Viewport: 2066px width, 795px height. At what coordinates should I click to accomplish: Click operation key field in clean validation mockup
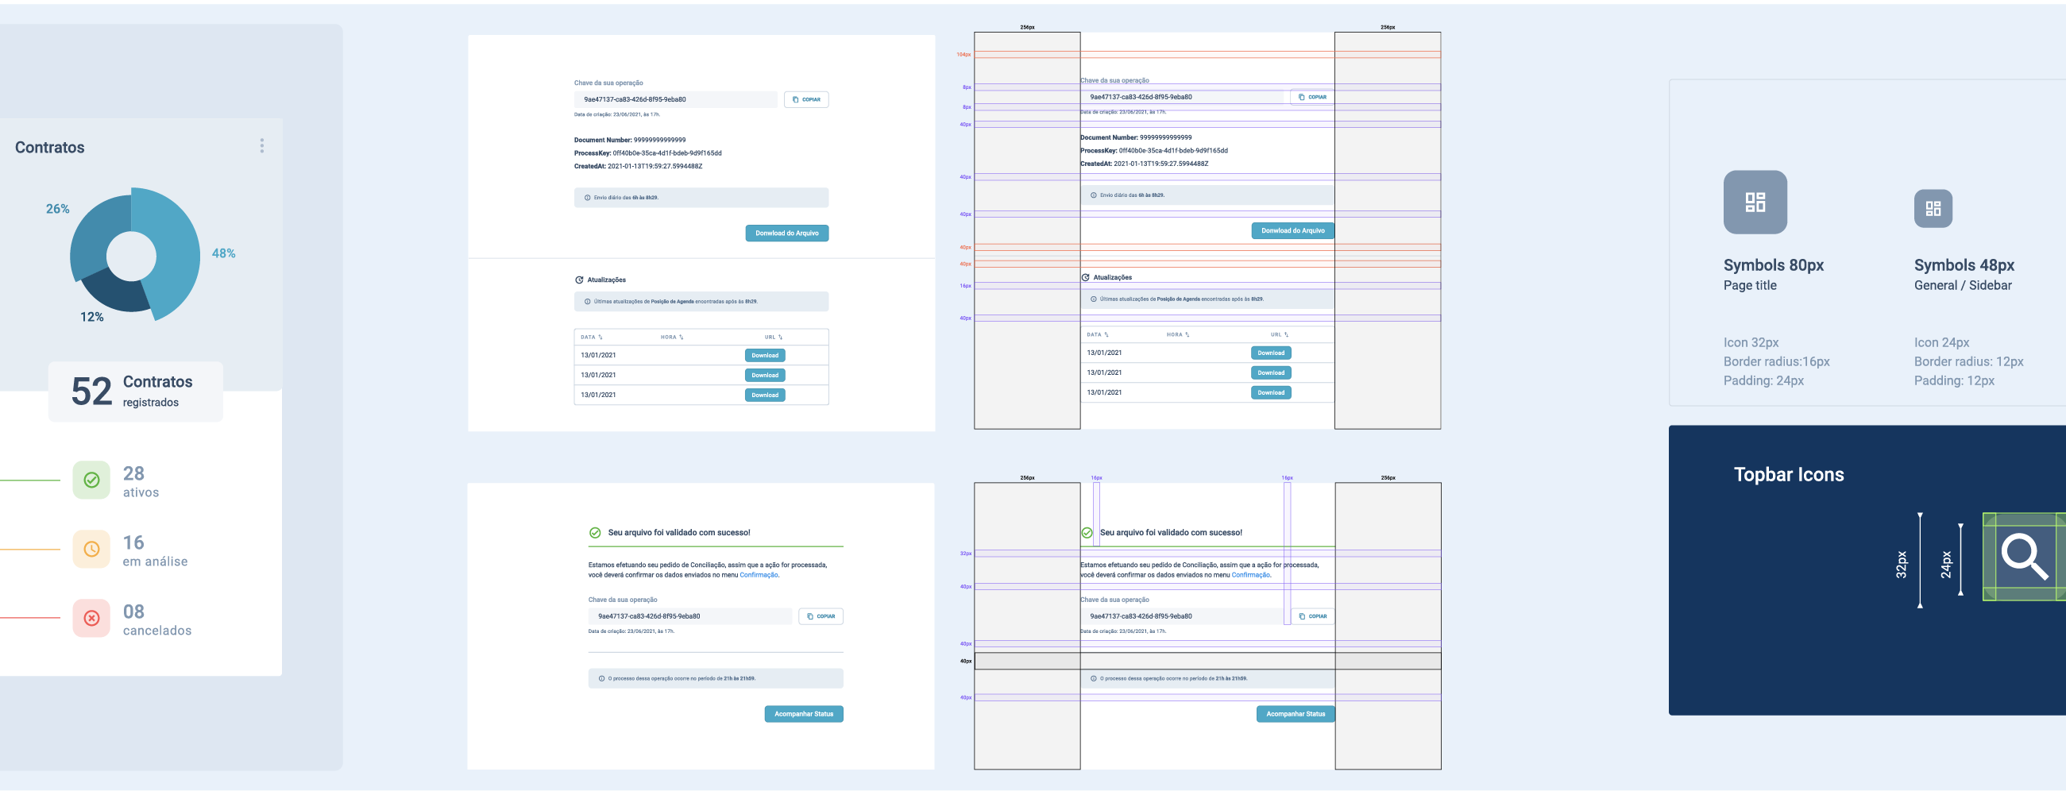click(689, 616)
